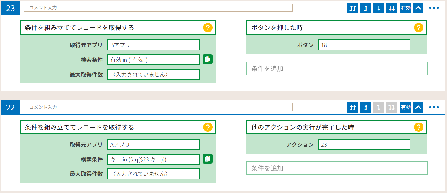
Task: Move row 23 down one position
Action: coord(378,8)
